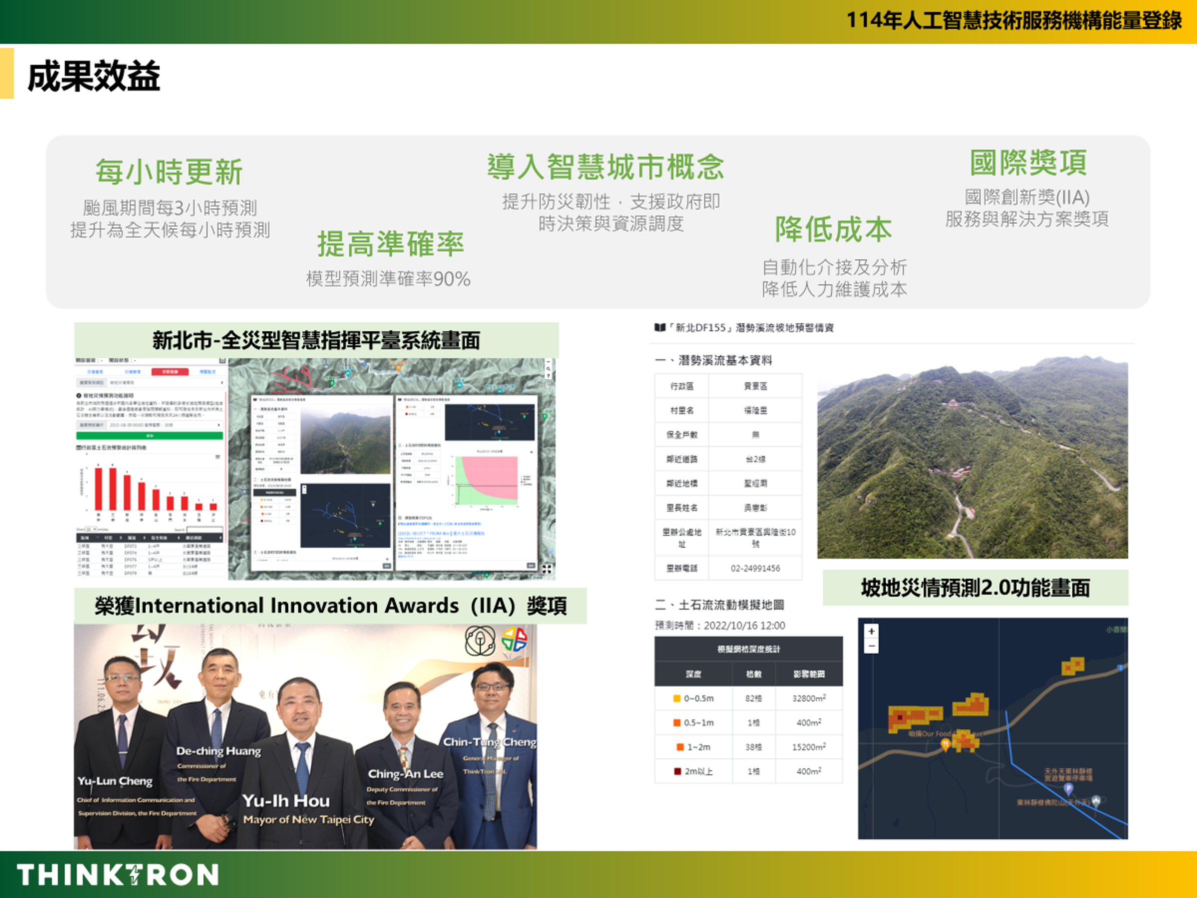Click the open book icon beside 新北DF155 title
Viewport: 1197px width, 898px height.
pyautogui.click(x=660, y=327)
